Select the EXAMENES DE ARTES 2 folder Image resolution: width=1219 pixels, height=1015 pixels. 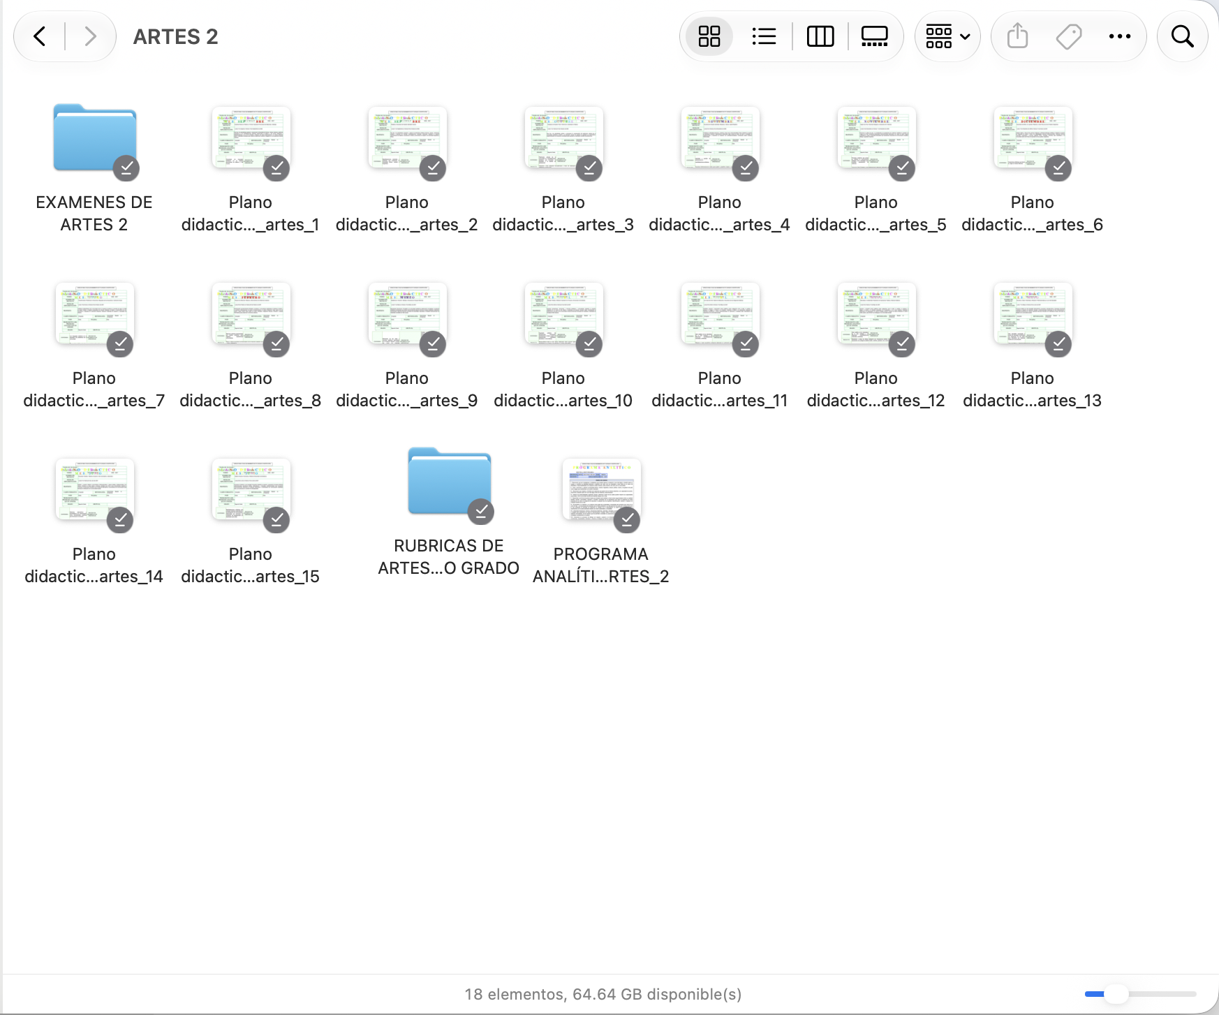pos(95,139)
